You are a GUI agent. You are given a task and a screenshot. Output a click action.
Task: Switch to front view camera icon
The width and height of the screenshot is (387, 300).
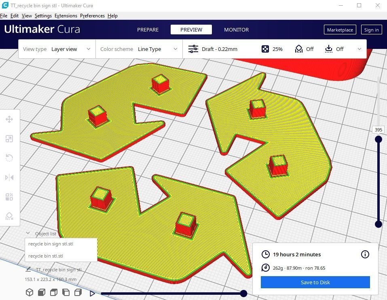[42, 292]
